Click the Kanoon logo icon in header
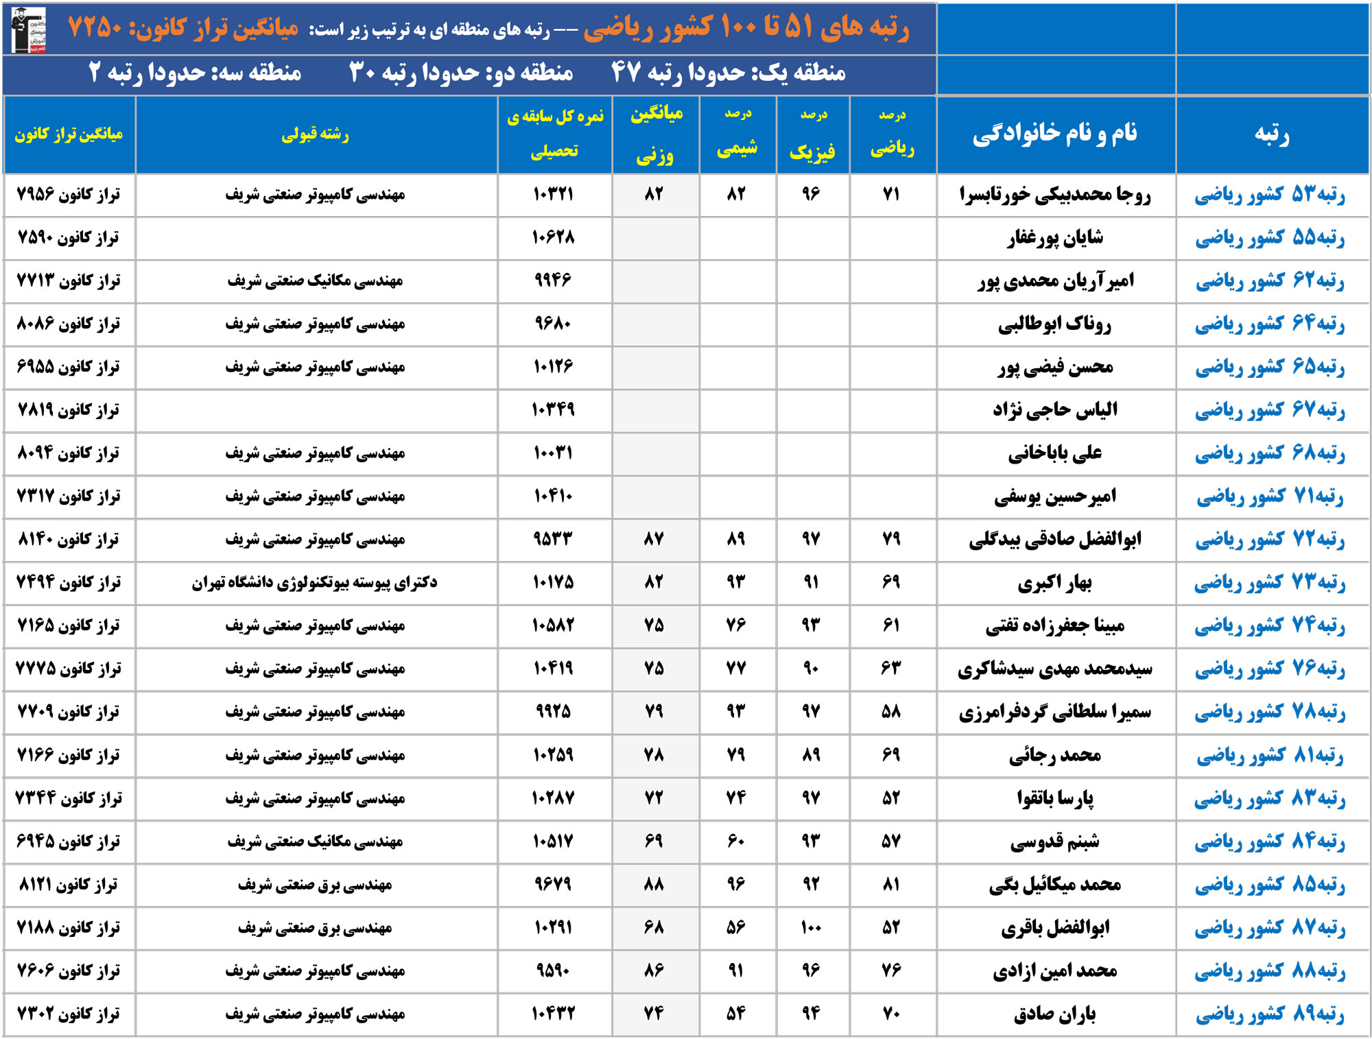Viewport: 1372px width, 1039px height. click(29, 29)
